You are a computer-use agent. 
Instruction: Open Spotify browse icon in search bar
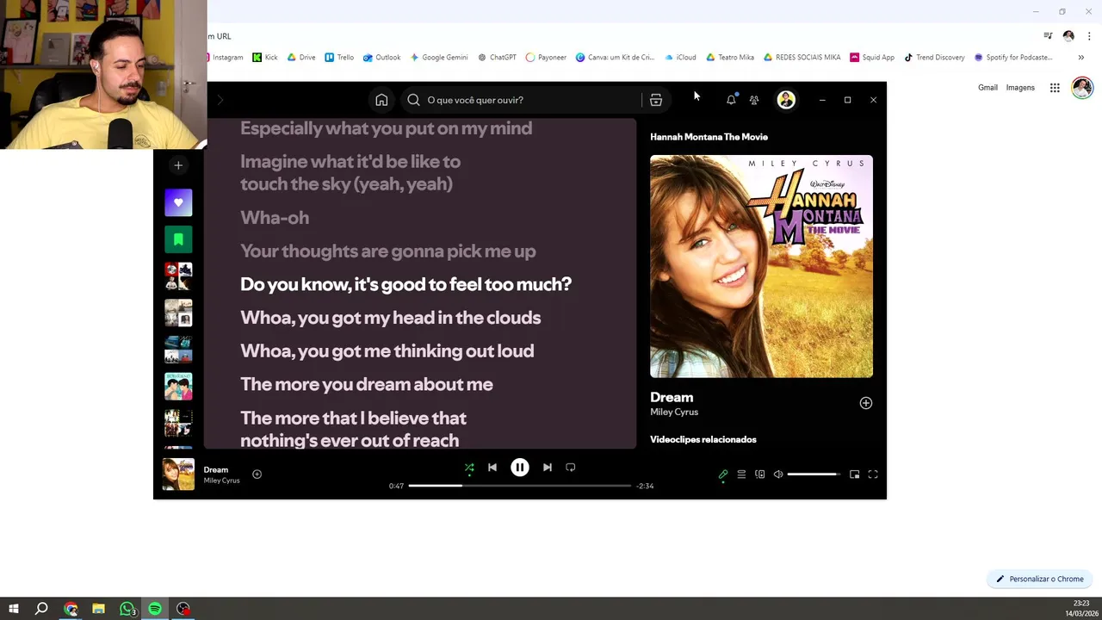pyautogui.click(x=656, y=100)
